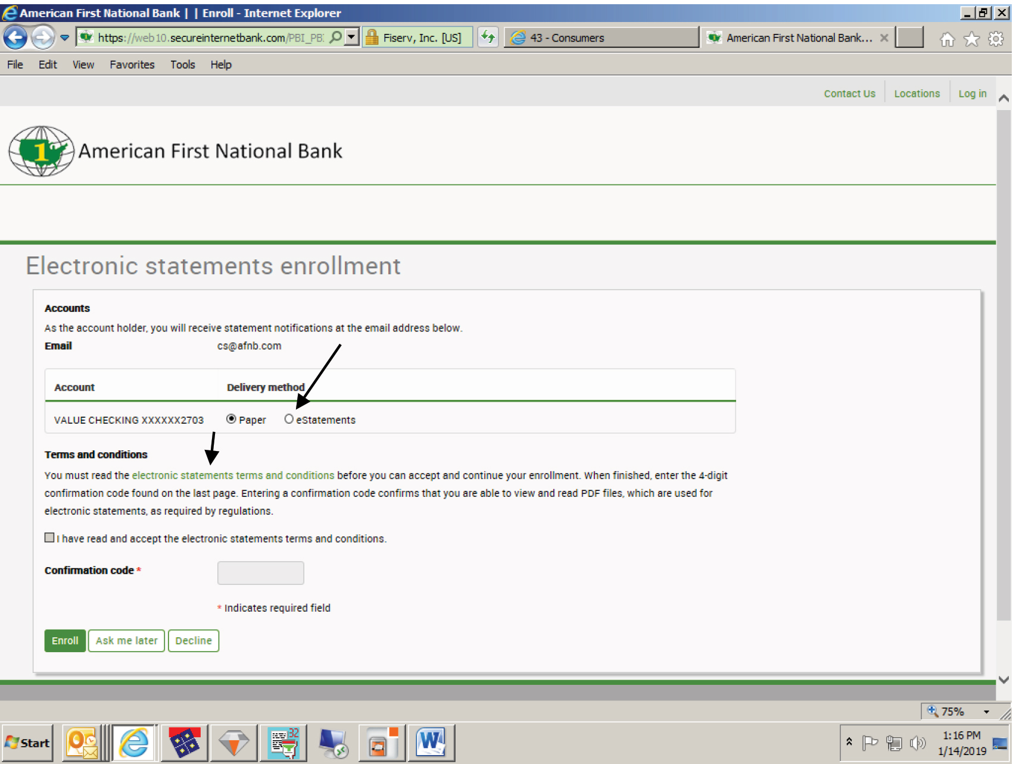Click the network tray icon
This screenshot has height=764, width=1013.
894,743
